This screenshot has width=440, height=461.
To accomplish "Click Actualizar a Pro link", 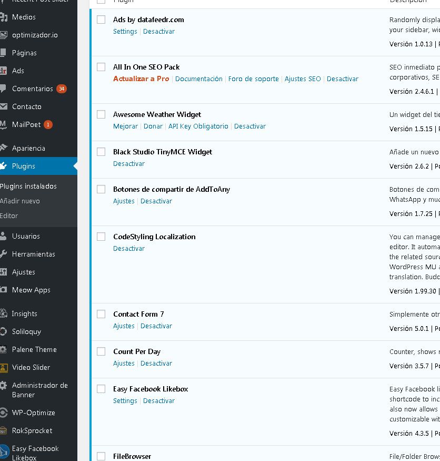I will (141, 79).
